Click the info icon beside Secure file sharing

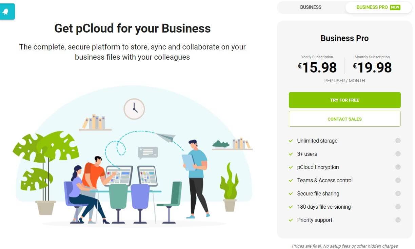398,193
